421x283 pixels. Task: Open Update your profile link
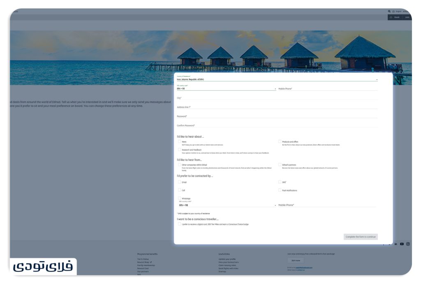coord(227,259)
